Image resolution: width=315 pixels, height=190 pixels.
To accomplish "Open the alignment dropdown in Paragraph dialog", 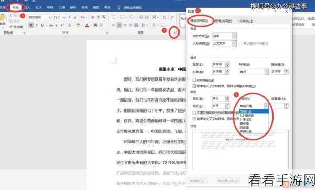I will [234, 36].
